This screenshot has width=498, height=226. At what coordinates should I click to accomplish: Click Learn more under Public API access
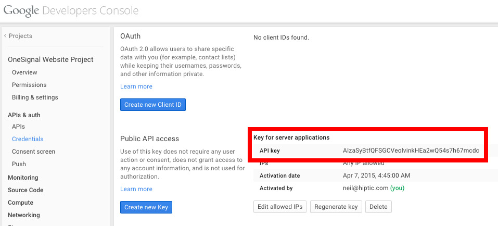pos(136,189)
